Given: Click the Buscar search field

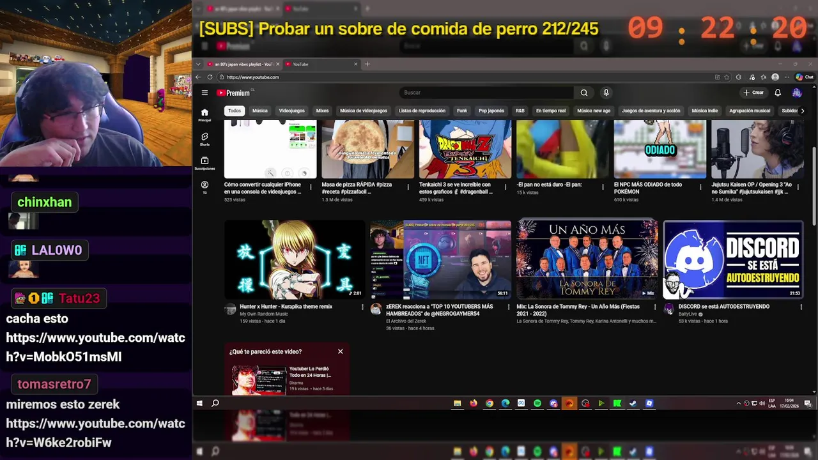Looking at the screenshot, I should click(x=486, y=93).
